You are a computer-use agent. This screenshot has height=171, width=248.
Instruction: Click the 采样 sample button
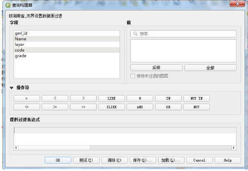point(156,68)
